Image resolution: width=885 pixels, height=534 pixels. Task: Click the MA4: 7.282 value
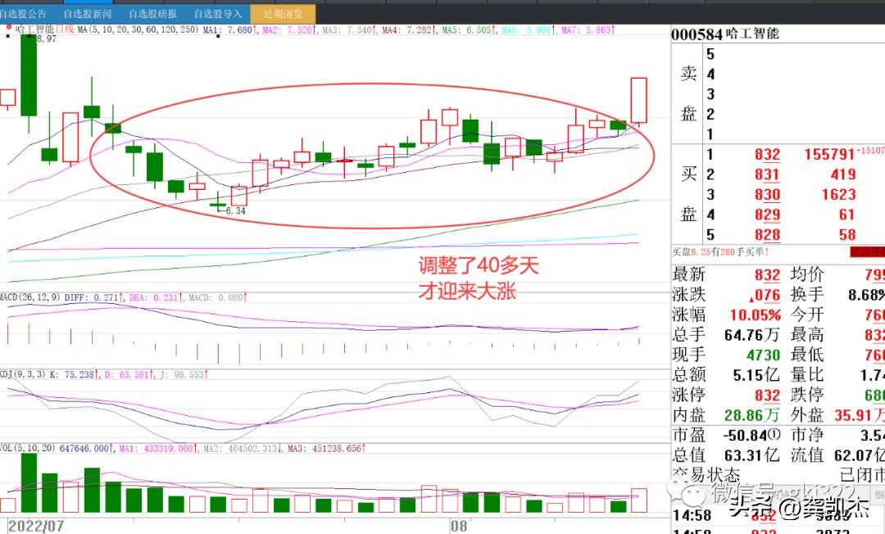[x=409, y=29]
